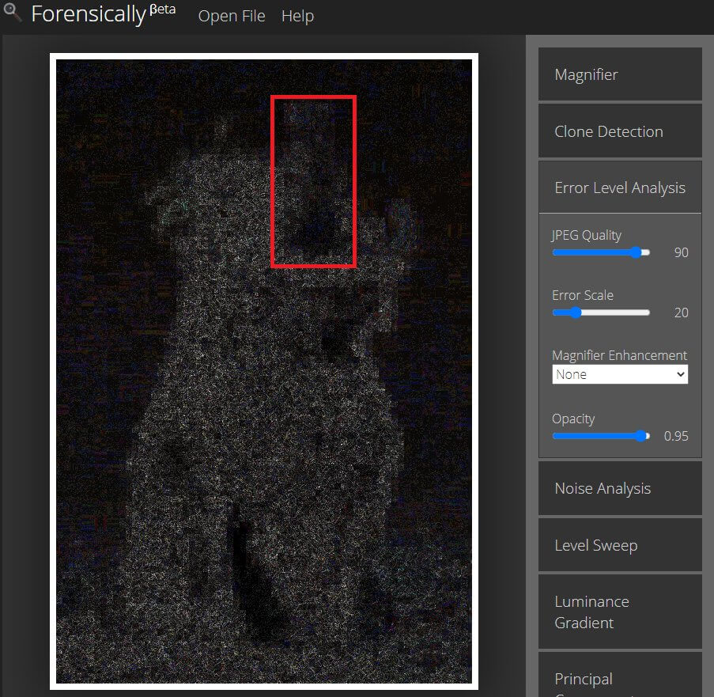Open the Help menu item

(x=297, y=16)
